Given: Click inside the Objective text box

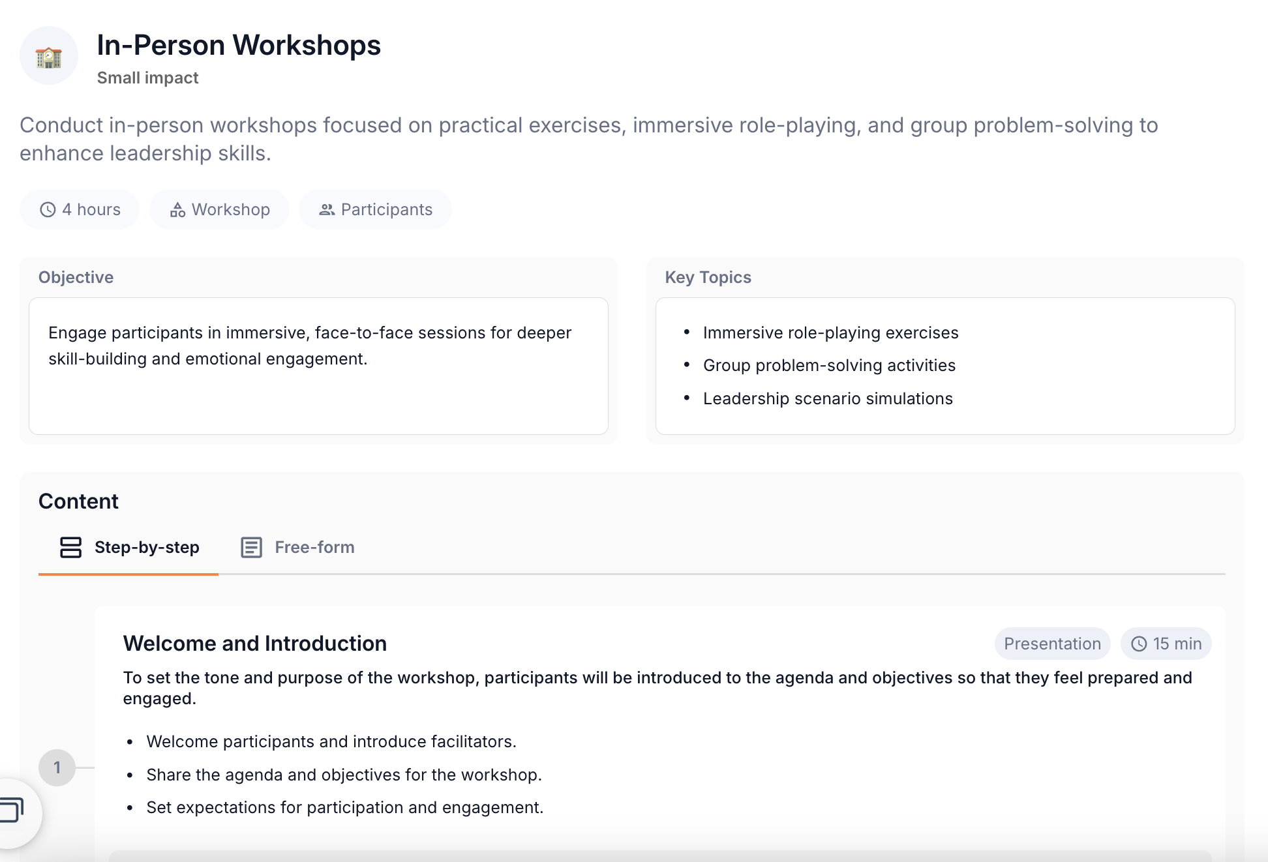Looking at the screenshot, I should point(318,366).
